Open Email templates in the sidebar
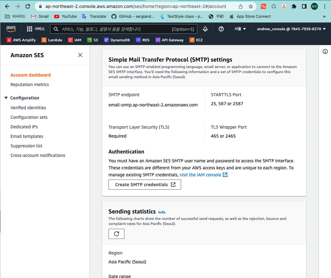This screenshot has height=278, width=331. click(27, 136)
